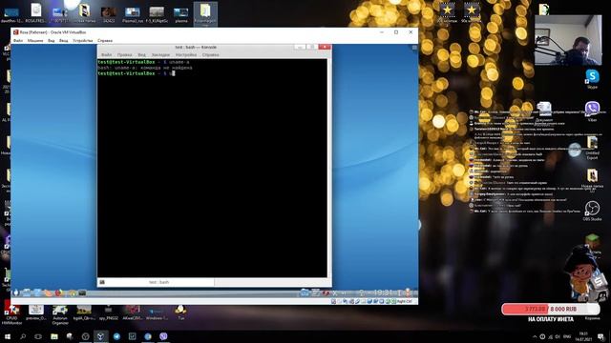The height and width of the screenshot is (343, 611).
Task: Open File Explorer from the taskbar
Action: 54,336
